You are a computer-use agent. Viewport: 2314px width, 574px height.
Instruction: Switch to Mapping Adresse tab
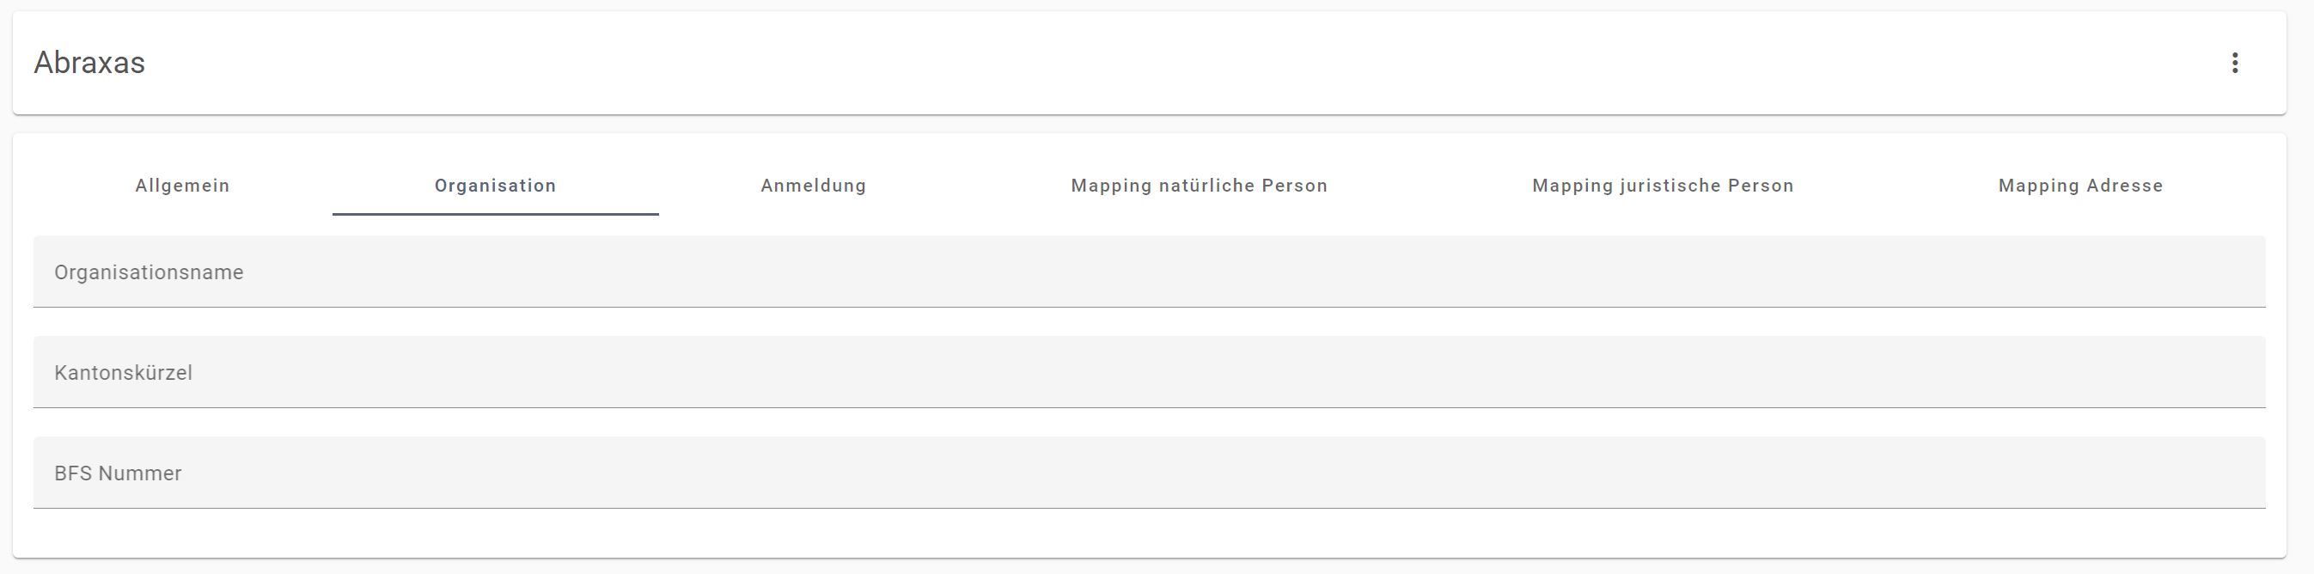click(x=2080, y=186)
